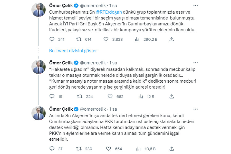
Task: Open the second tweet's "1 sa" timestamp
Action: (113, 63)
